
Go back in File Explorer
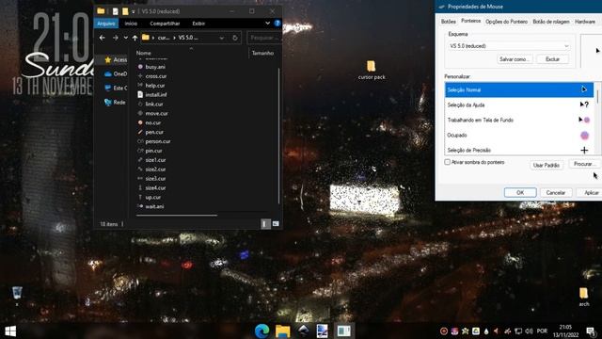point(103,38)
